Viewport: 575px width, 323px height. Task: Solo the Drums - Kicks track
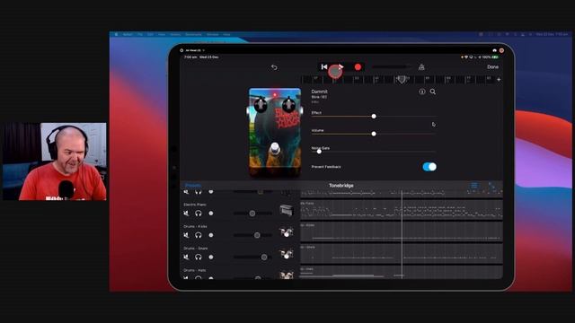point(199,235)
